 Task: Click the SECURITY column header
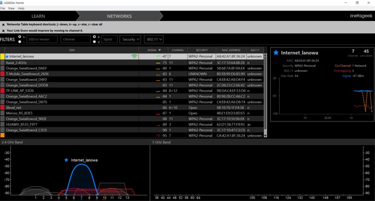point(202,50)
